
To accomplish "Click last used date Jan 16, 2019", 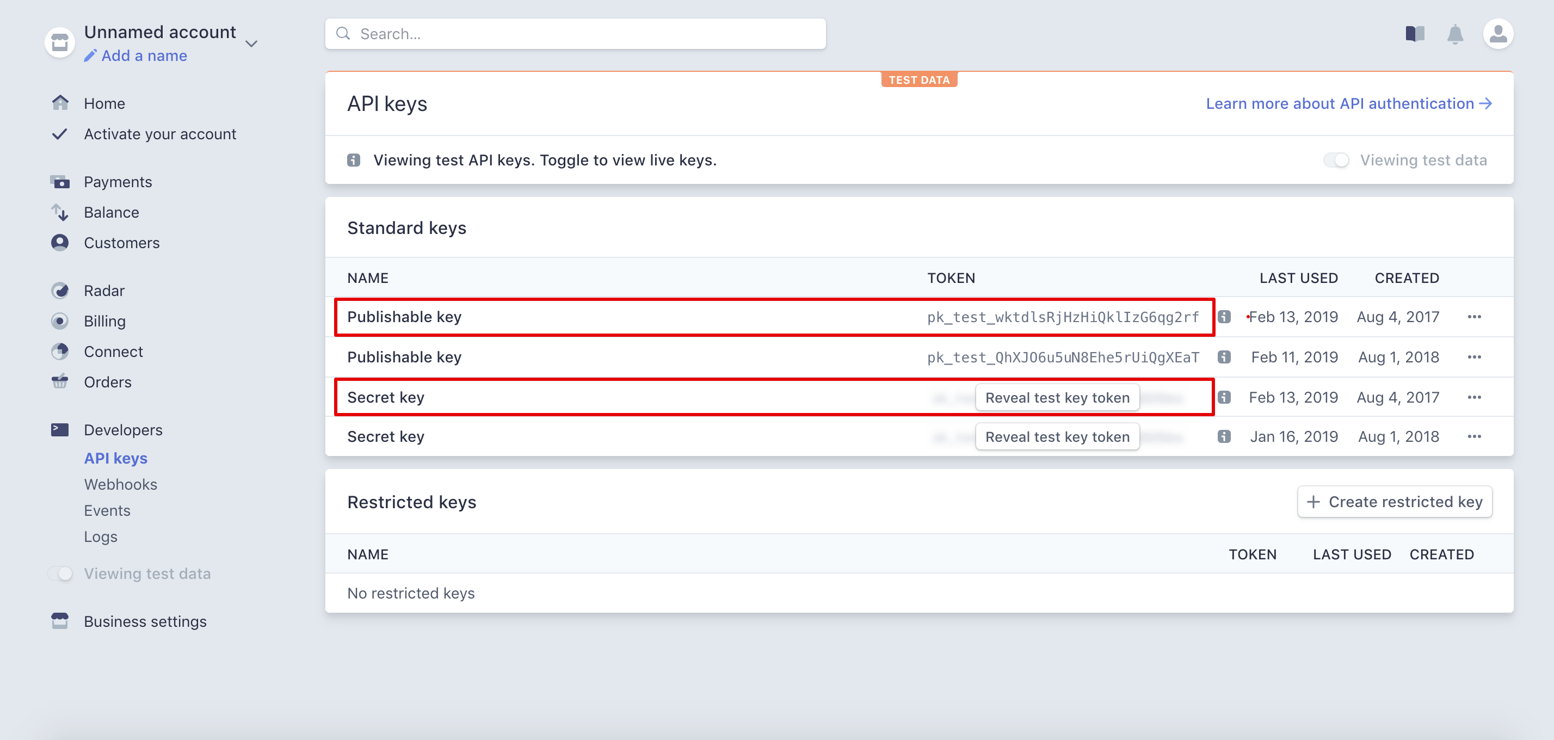I will [1294, 436].
